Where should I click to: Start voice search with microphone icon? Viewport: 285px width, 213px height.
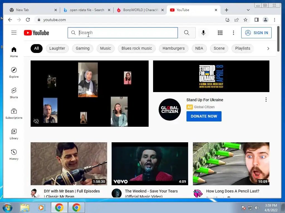click(x=203, y=33)
